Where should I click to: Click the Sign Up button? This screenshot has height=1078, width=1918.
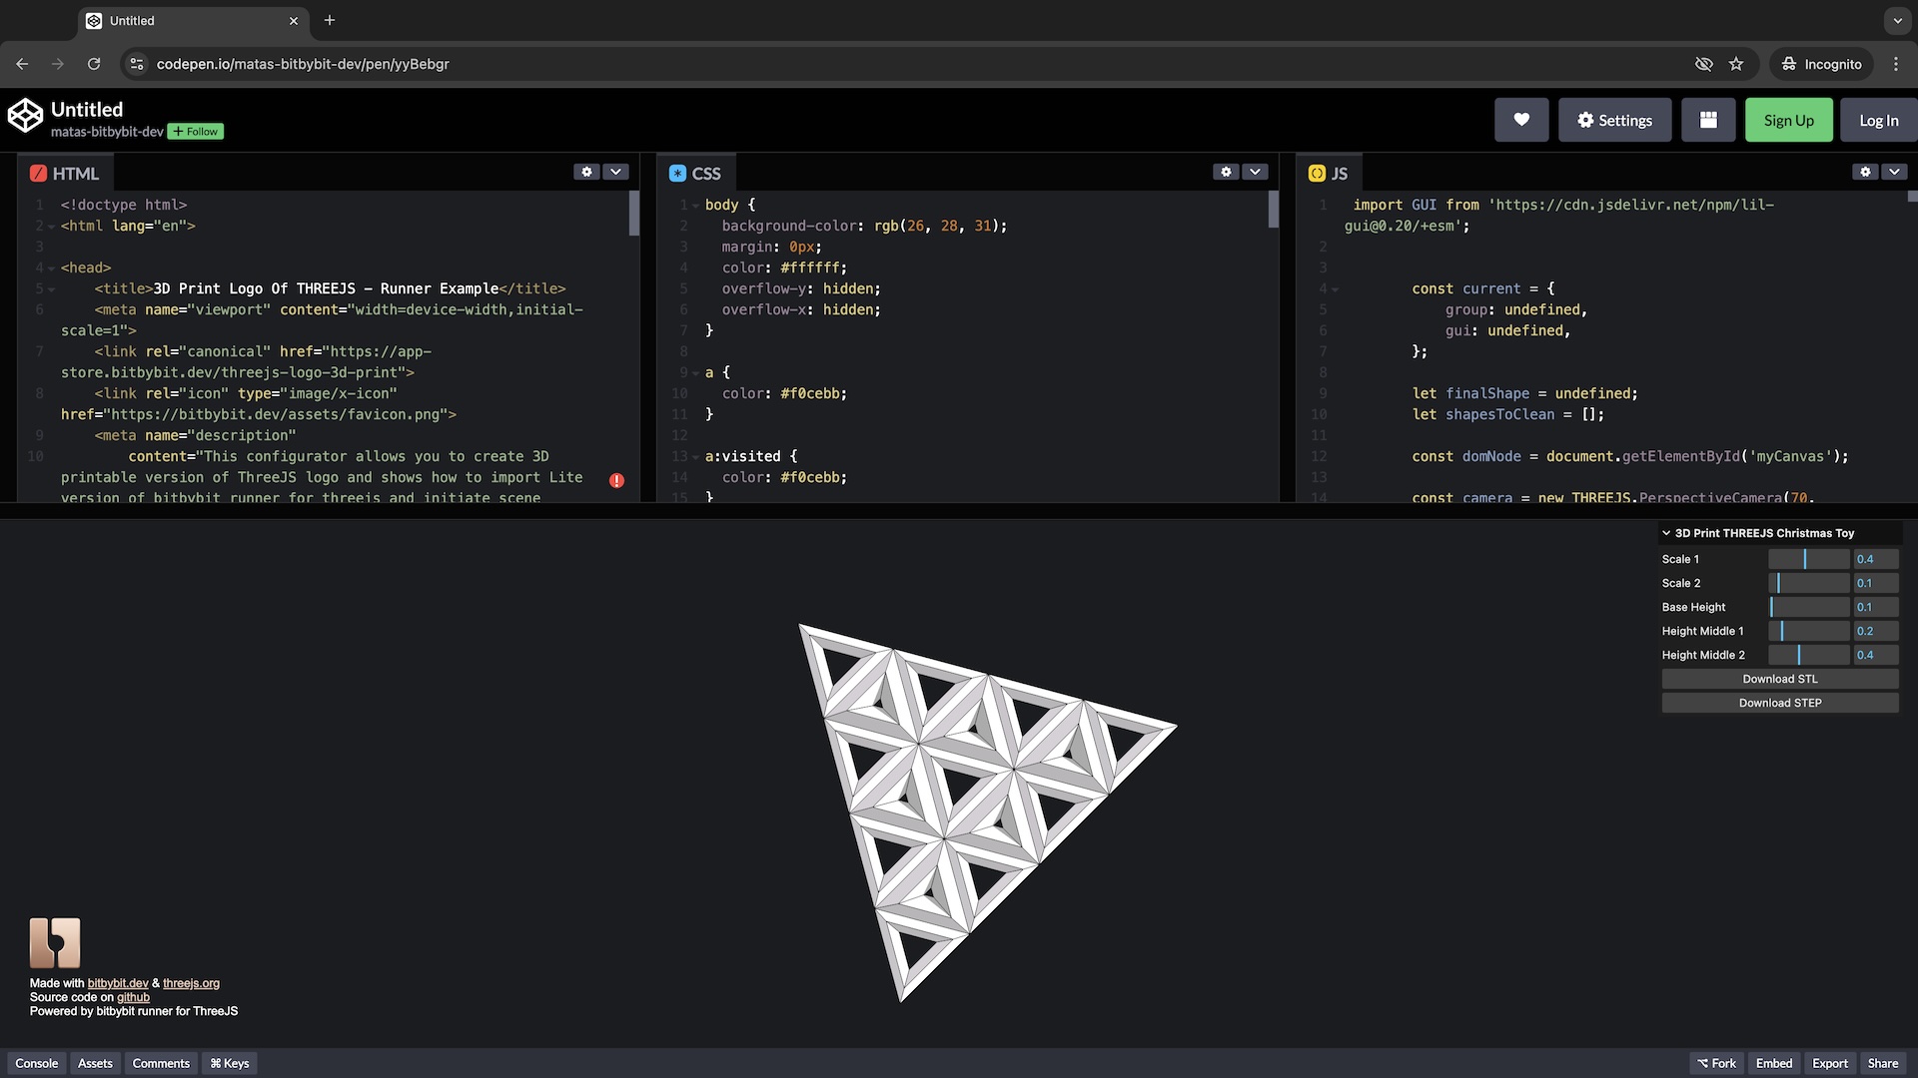point(1788,120)
